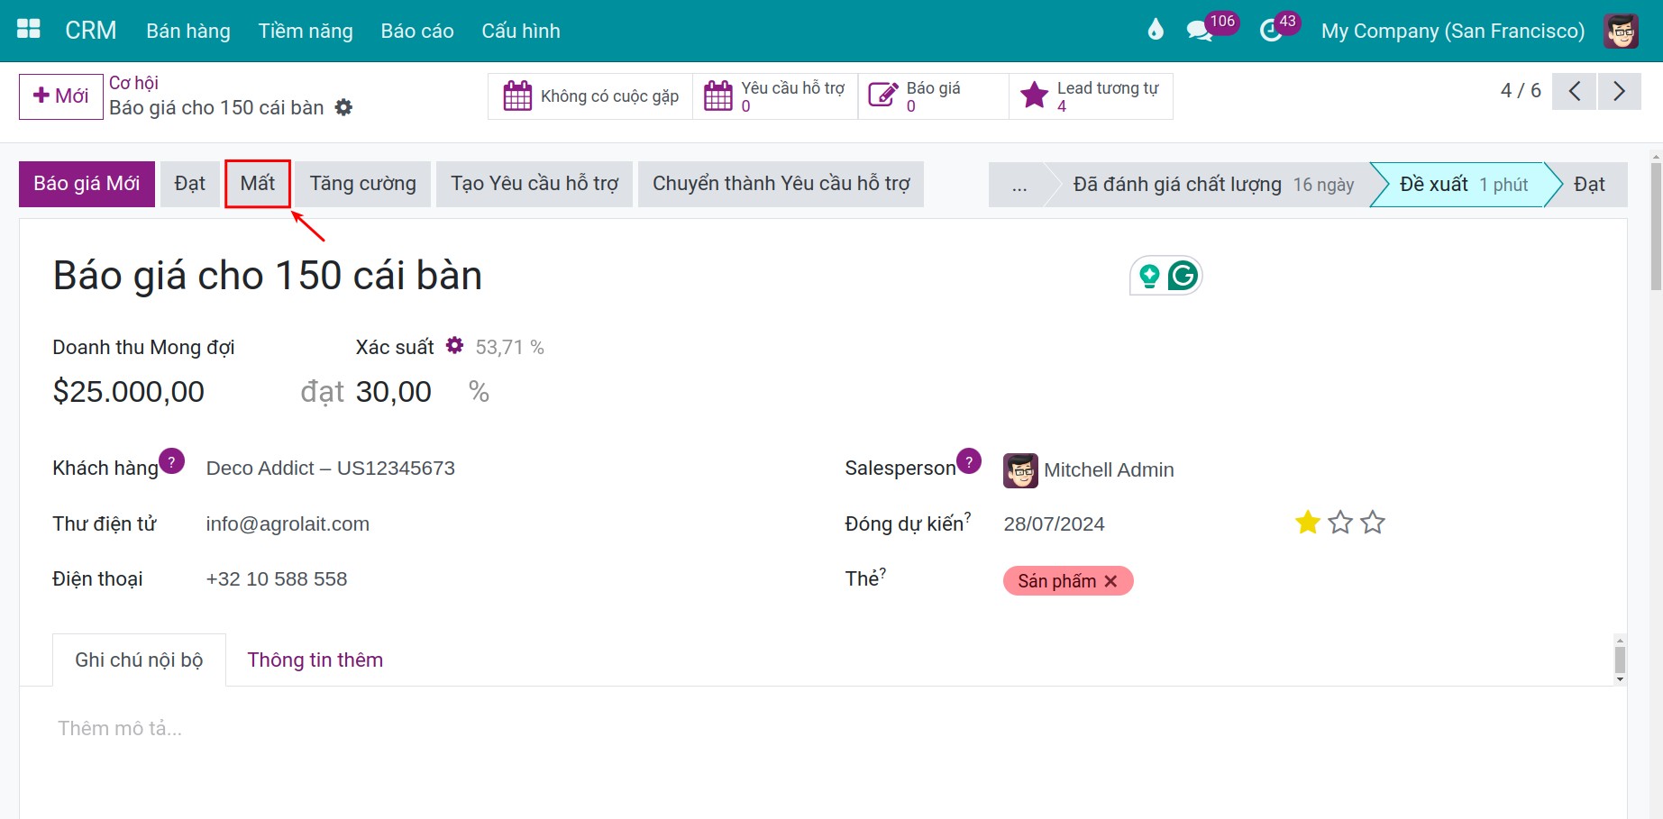Select the Đạt stage in statusbar
The height and width of the screenshot is (819, 1663).
coord(1589,185)
